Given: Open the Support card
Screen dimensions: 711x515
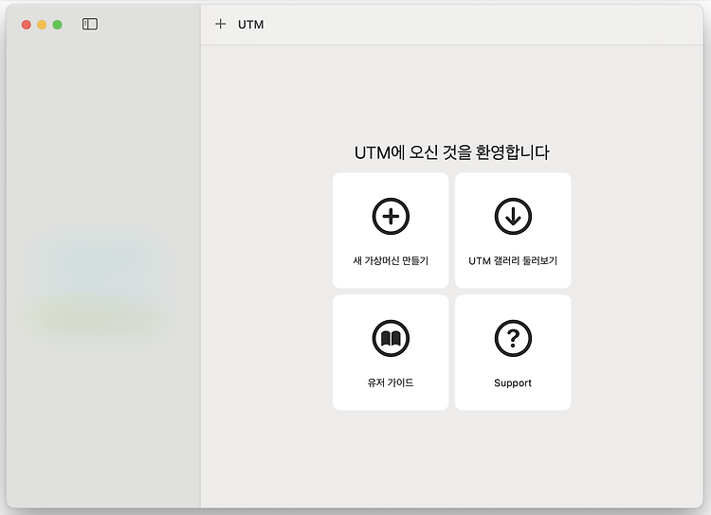Looking at the screenshot, I should point(513,352).
